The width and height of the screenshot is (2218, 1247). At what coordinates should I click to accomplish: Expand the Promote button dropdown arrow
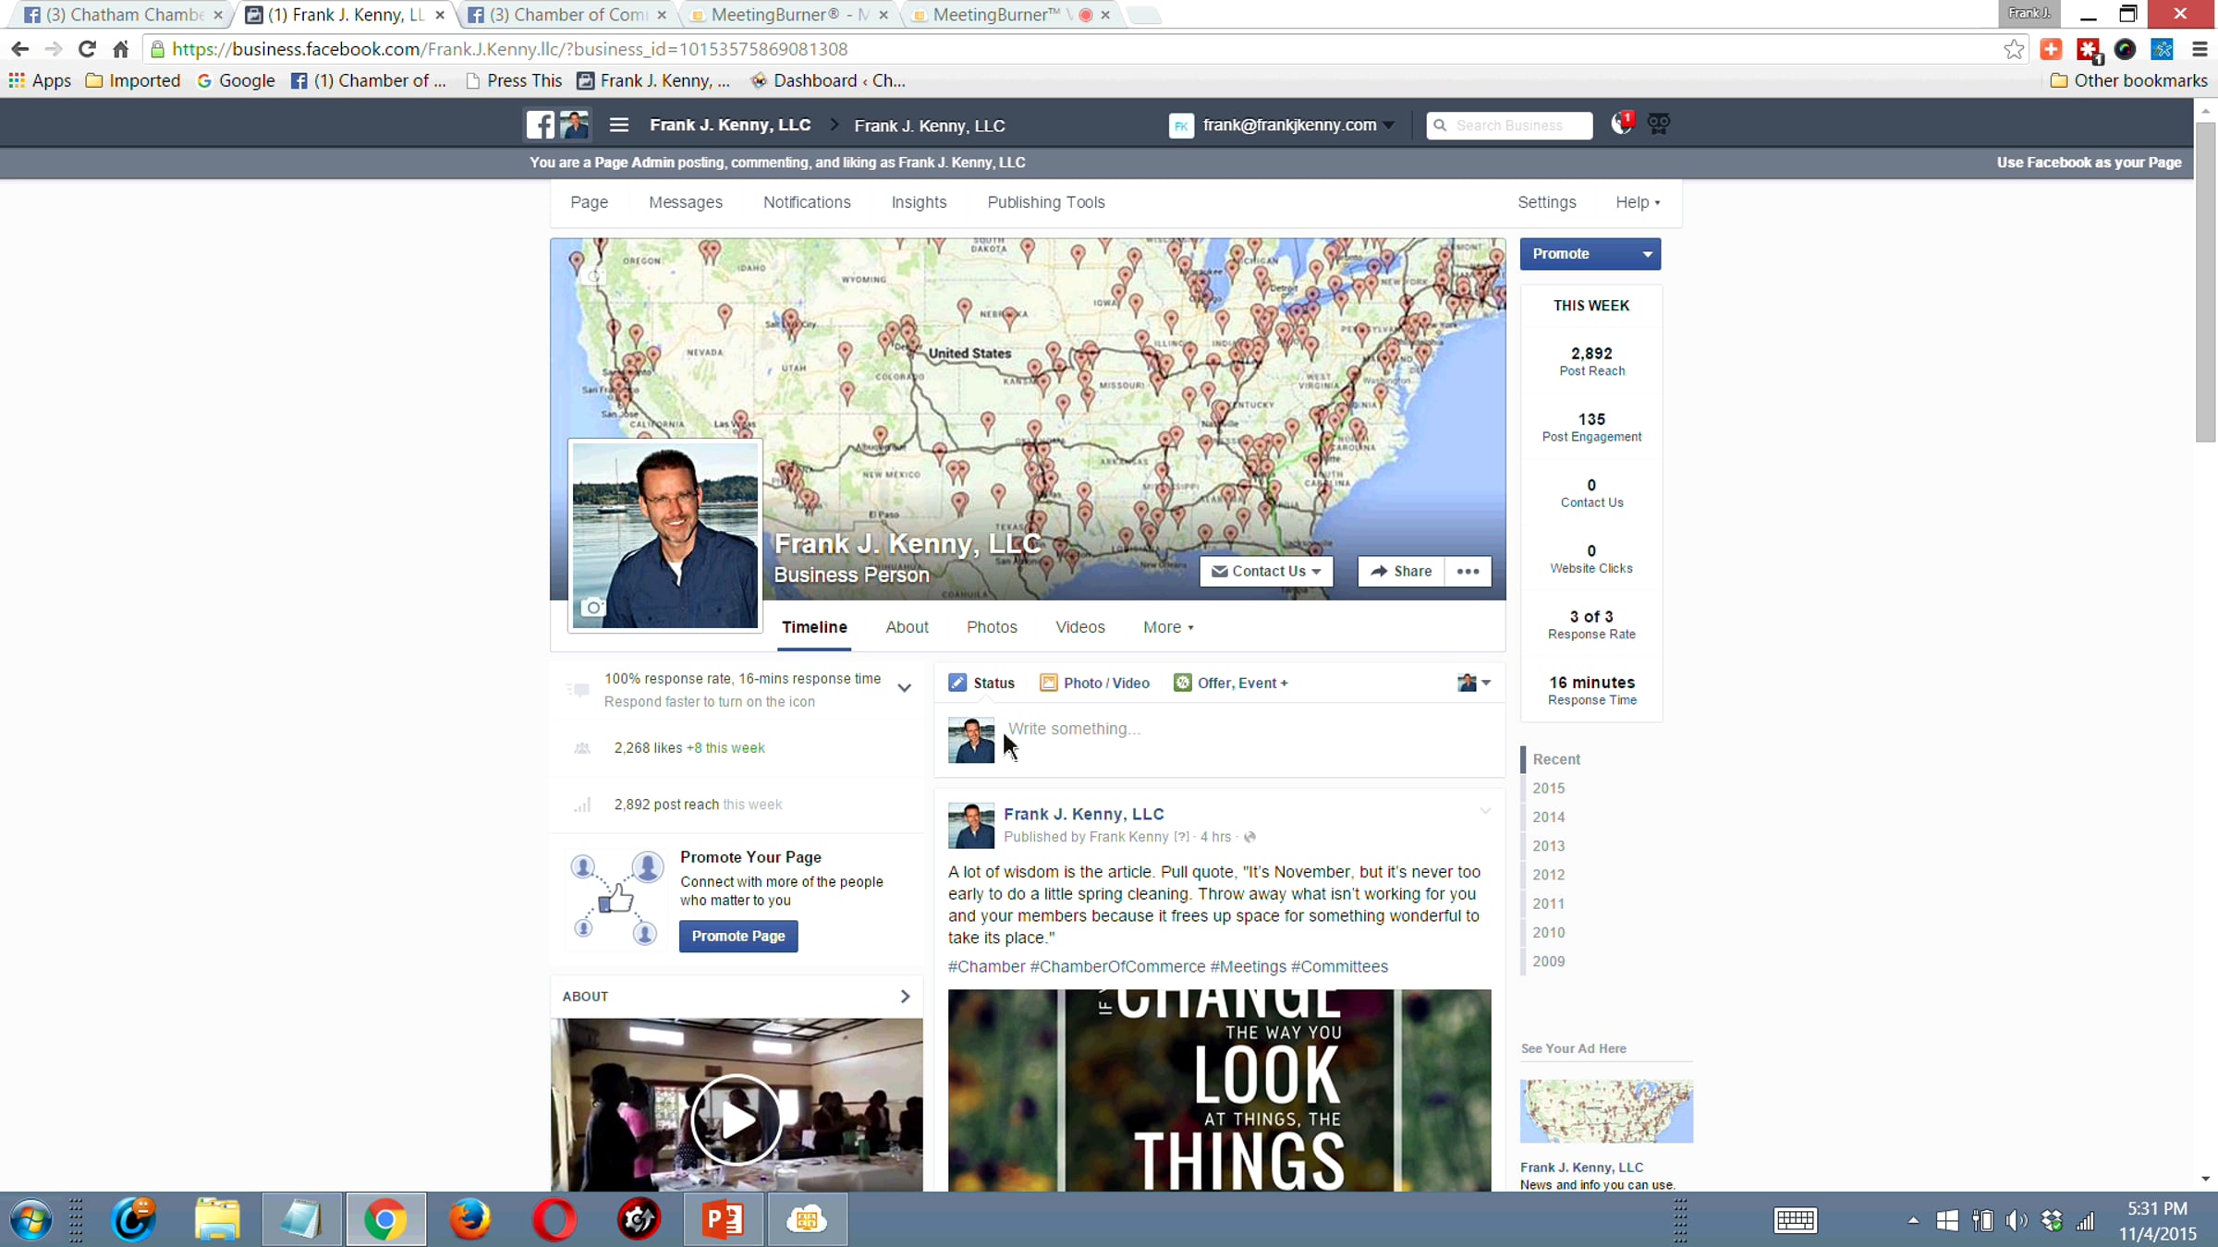(1647, 254)
